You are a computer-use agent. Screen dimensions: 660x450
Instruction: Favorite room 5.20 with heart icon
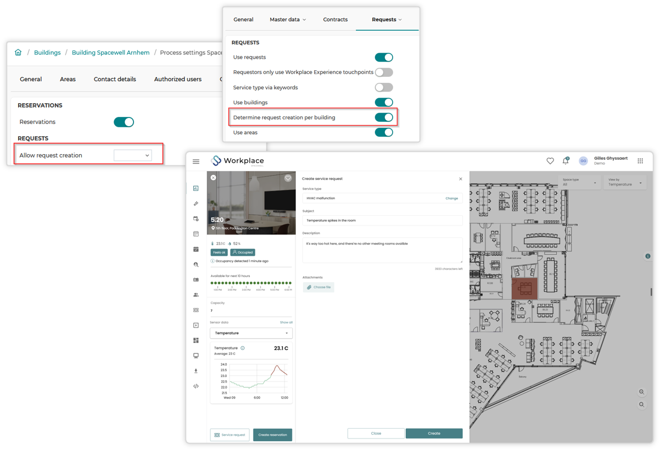click(288, 178)
